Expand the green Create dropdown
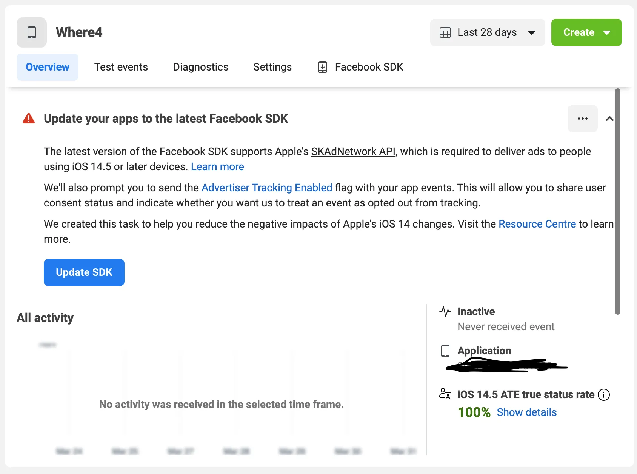The image size is (637, 474). [x=586, y=32]
